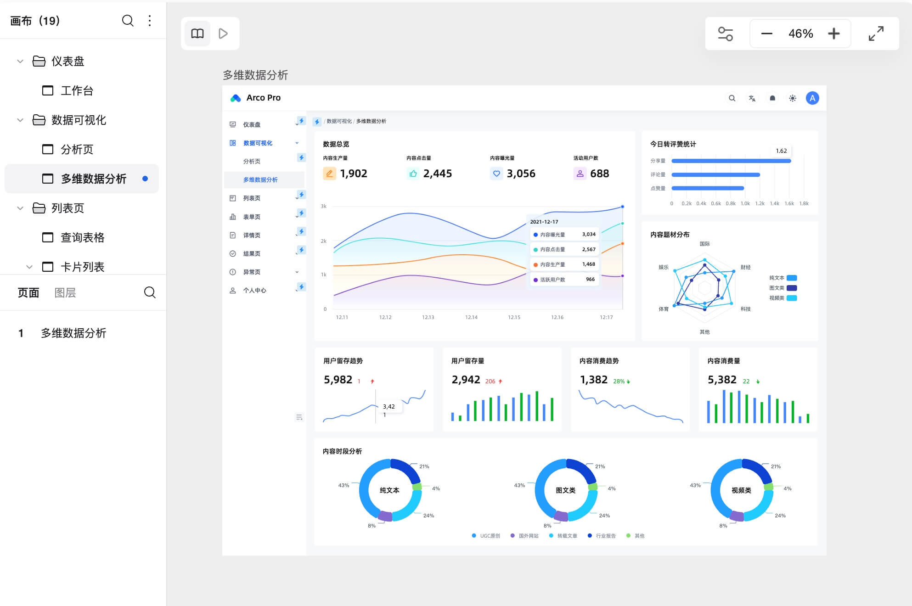Open the three-dot menu beside 画布 search
The image size is (912, 606).
tap(149, 21)
